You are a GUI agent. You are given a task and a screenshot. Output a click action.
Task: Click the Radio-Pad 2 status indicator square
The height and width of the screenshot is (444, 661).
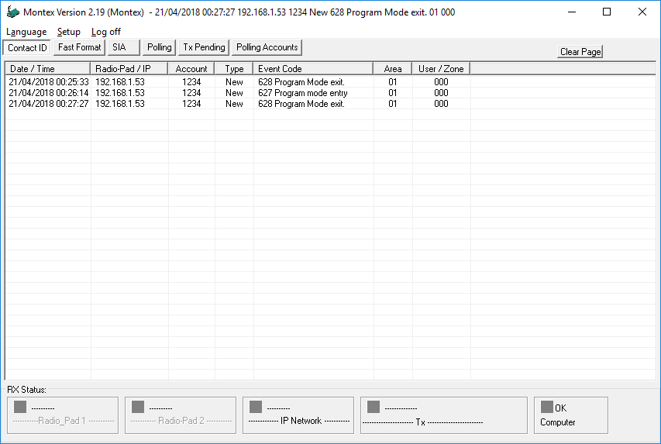pyautogui.click(x=138, y=407)
